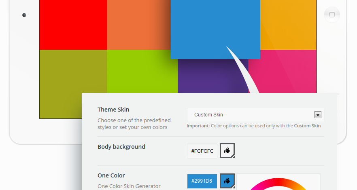Viewport: 357px width, 190px height.
Task: Click the #FCFCFC body background field
Action: coord(202,151)
